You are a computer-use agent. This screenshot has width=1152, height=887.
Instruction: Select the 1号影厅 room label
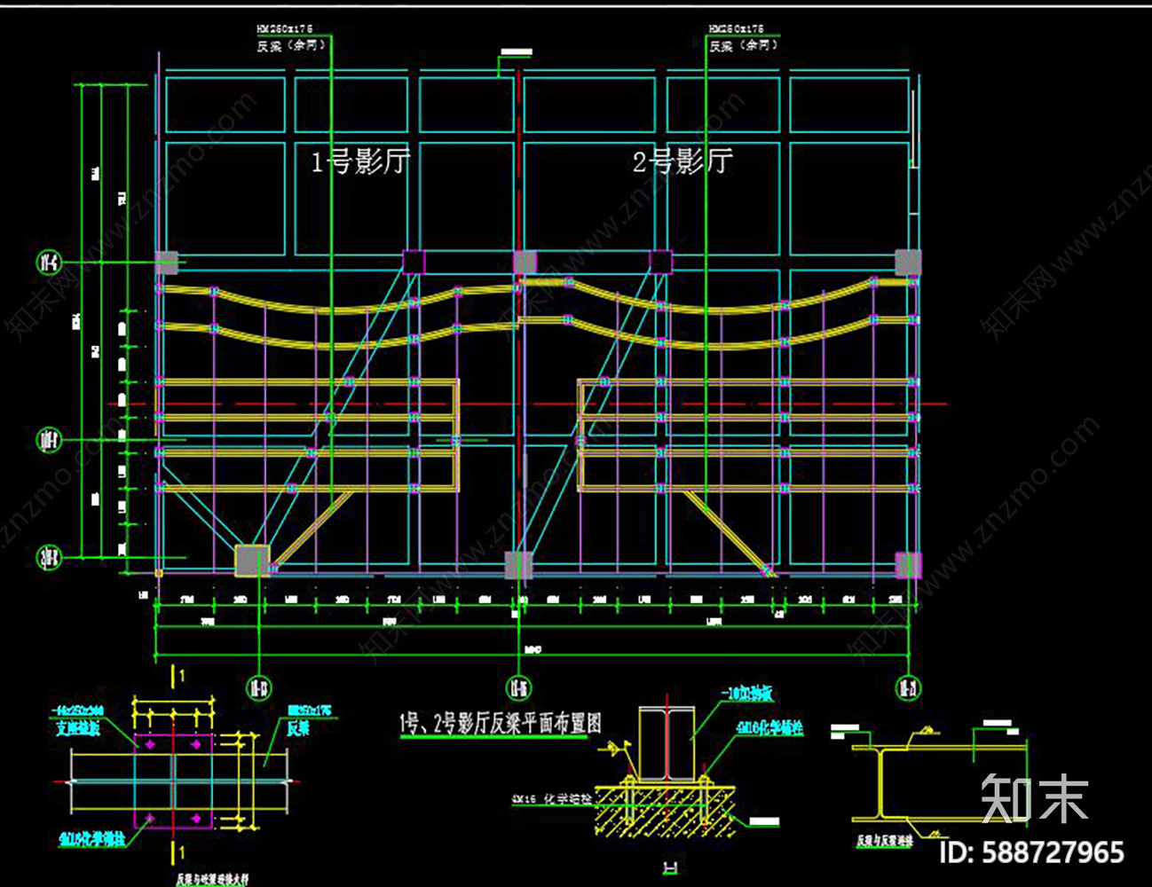[360, 161]
